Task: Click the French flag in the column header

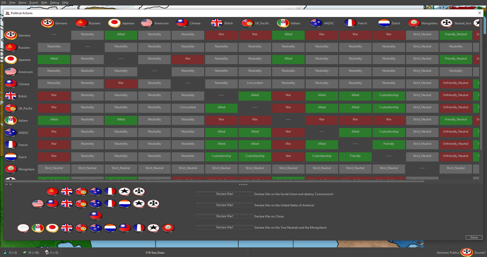Action: click(x=350, y=23)
